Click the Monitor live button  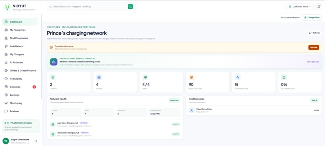tap(174, 100)
